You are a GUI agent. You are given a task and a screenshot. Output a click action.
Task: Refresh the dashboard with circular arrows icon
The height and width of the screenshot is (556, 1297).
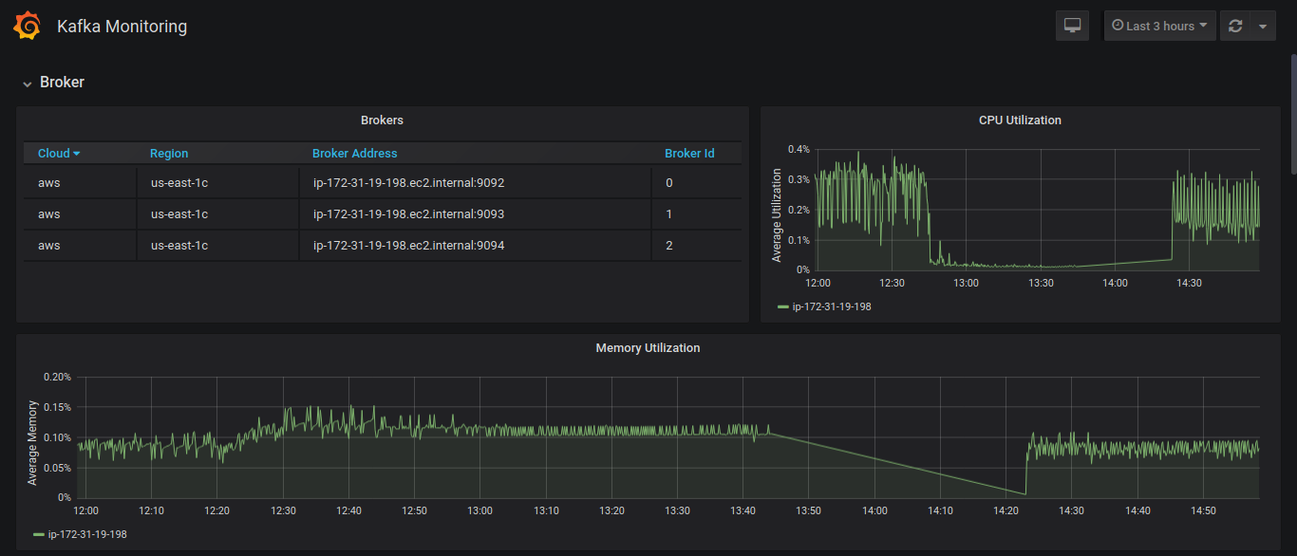[x=1235, y=26]
